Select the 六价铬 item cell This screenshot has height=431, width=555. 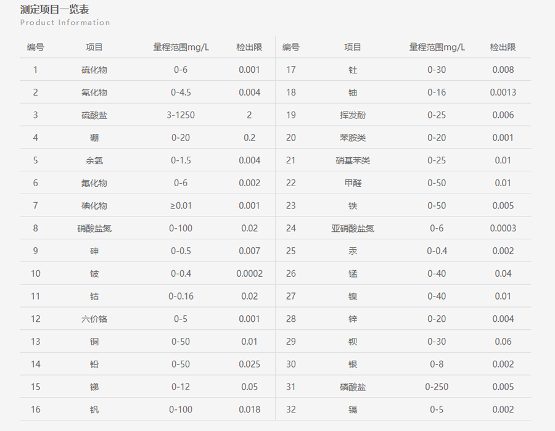point(94,319)
